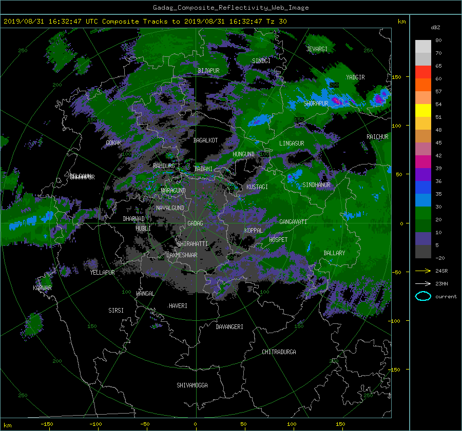
Task: Click the DHARWAD city label
Action: [x=134, y=219]
